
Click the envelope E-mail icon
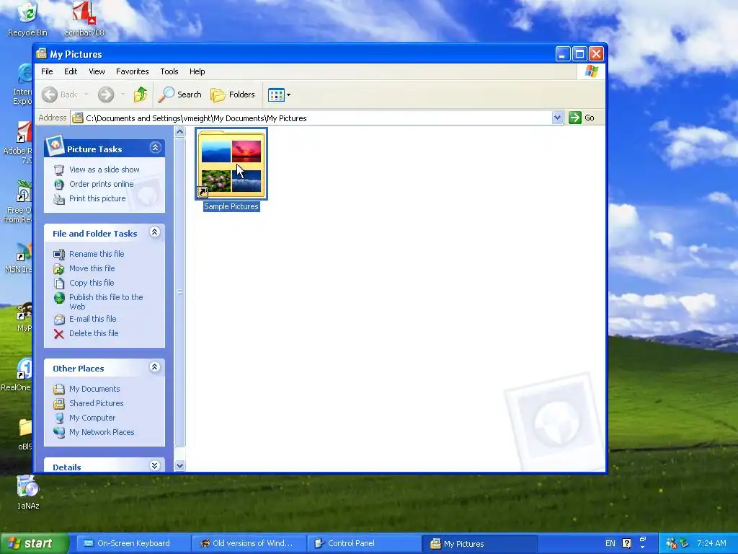pyautogui.click(x=59, y=320)
